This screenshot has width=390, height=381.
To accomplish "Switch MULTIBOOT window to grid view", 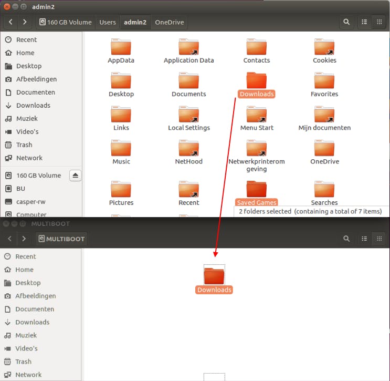I will [x=379, y=239].
